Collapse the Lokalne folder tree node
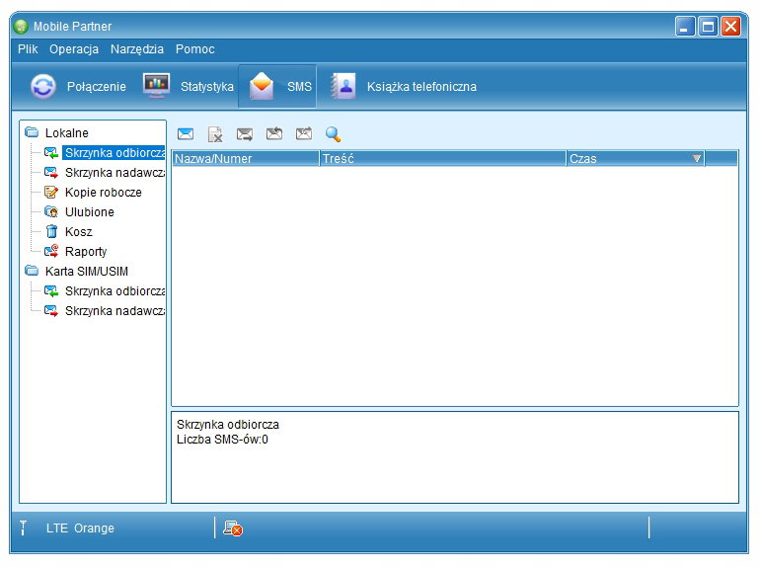 click(32, 133)
